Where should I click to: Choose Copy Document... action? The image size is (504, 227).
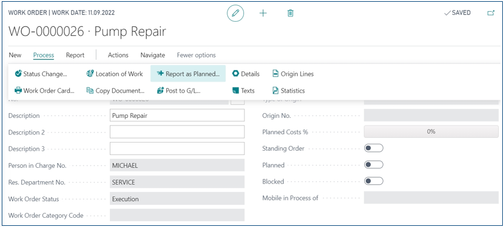click(x=116, y=90)
